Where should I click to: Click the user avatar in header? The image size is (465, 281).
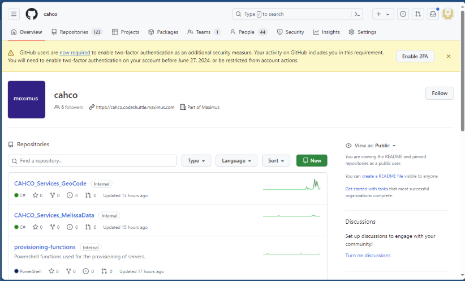(448, 14)
